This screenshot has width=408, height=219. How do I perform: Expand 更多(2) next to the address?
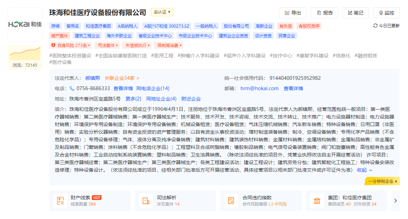[x=133, y=98]
